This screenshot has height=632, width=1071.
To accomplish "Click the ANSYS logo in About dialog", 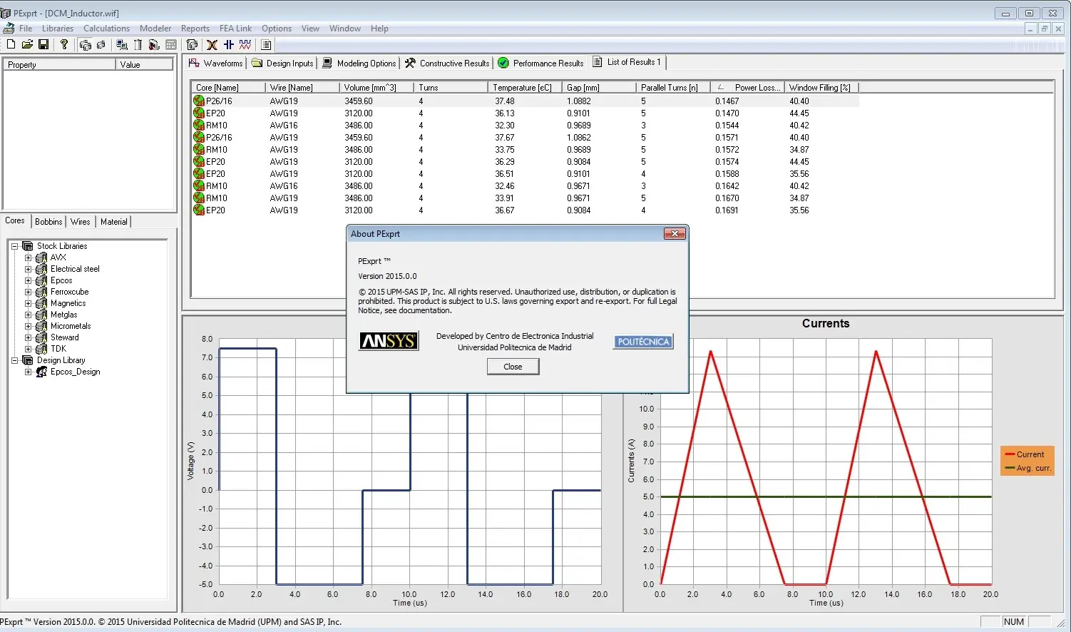I will (x=389, y=341).
